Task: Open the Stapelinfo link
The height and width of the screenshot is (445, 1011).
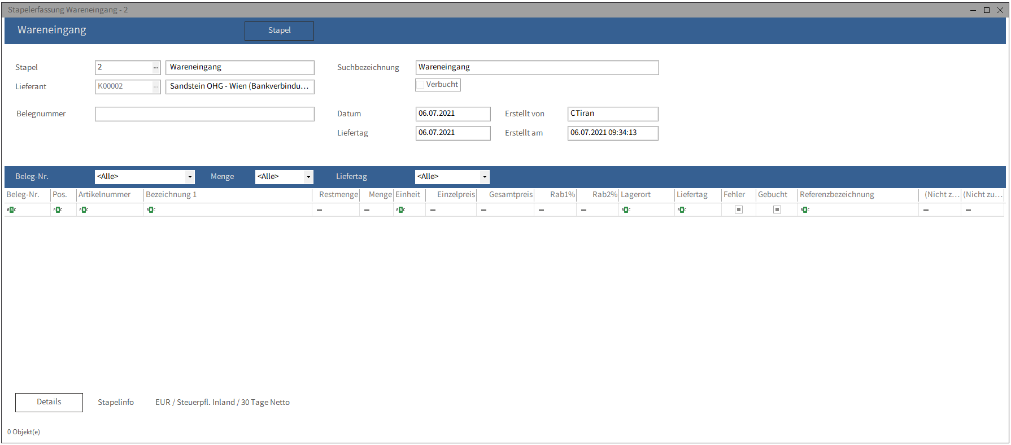Action: click(116, 402)
